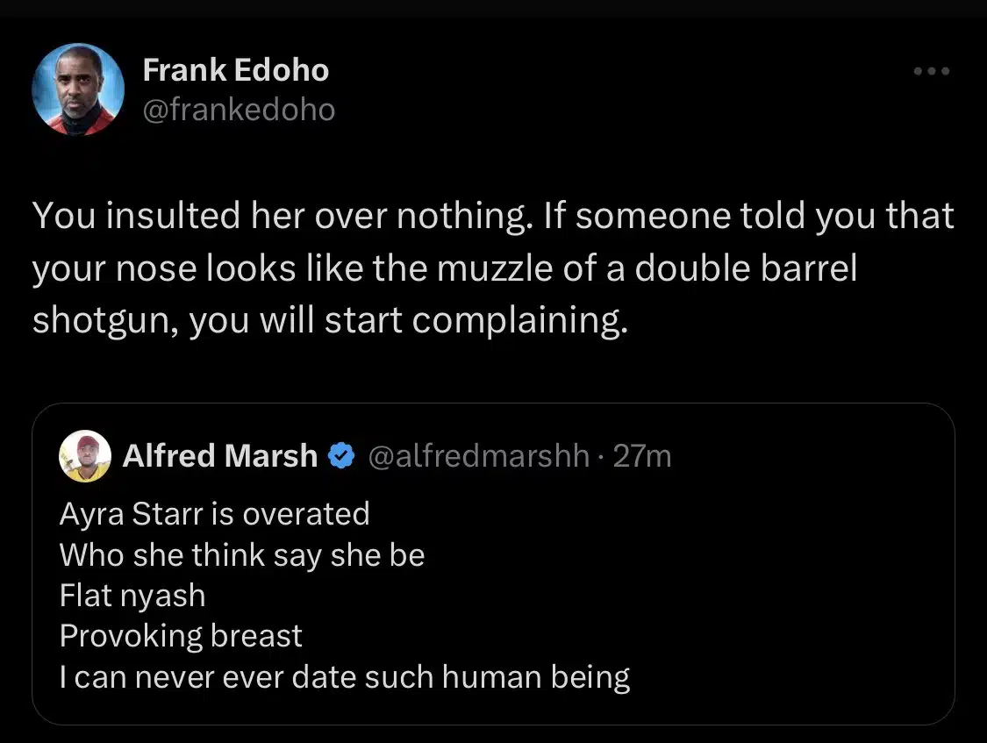Click the @alfredmarshh handle
The image size is (987, 743).
(479, 456)
